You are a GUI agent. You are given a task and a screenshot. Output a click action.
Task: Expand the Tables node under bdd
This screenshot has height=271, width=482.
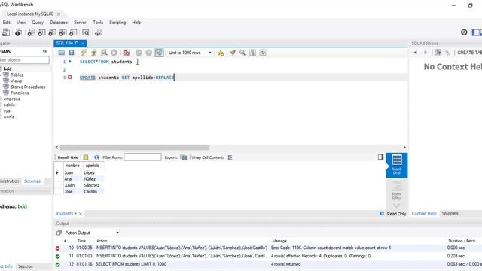coord(1,75)
